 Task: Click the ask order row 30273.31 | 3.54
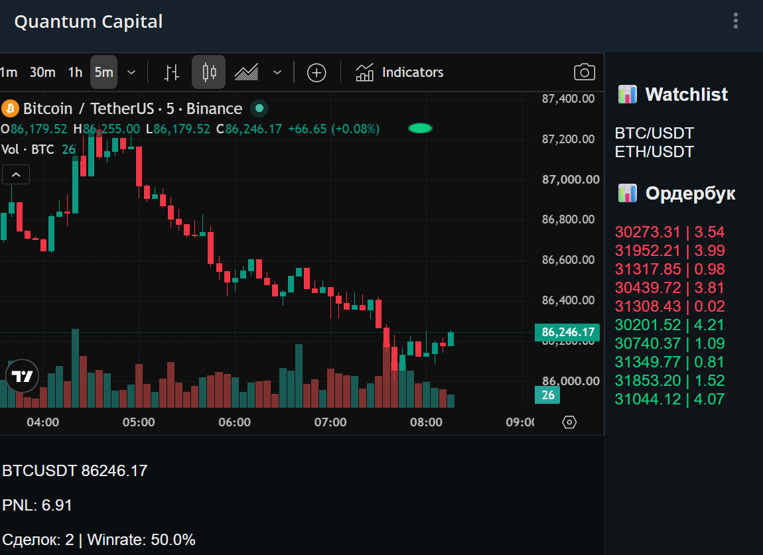pyautogui.click(x=669, y=232)
